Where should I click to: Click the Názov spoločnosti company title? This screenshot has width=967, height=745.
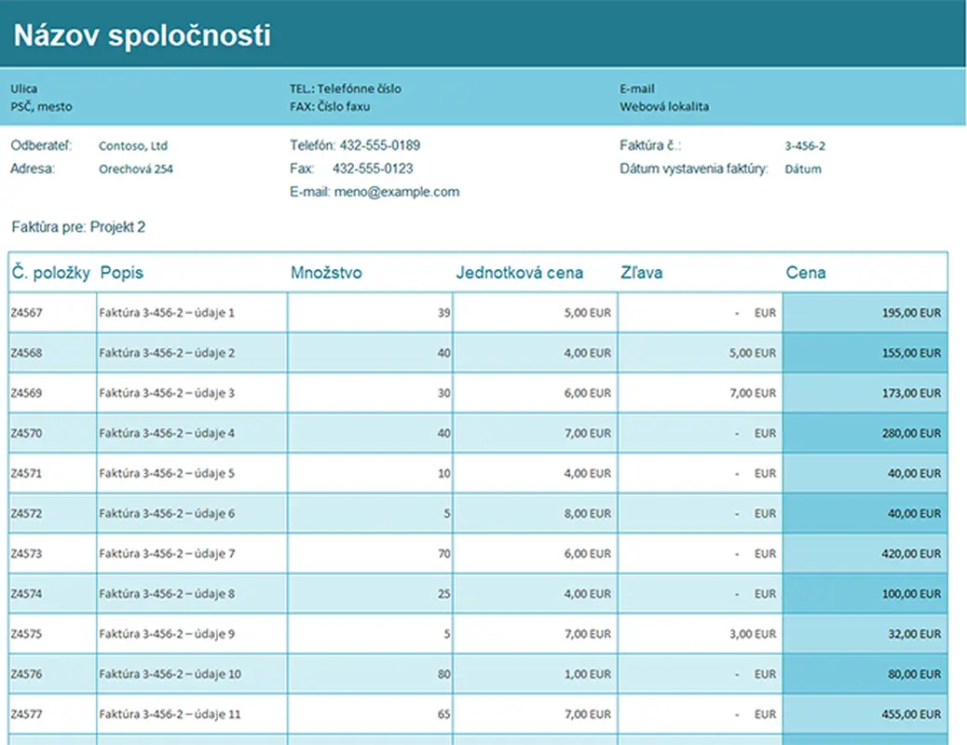pos(143,35)
